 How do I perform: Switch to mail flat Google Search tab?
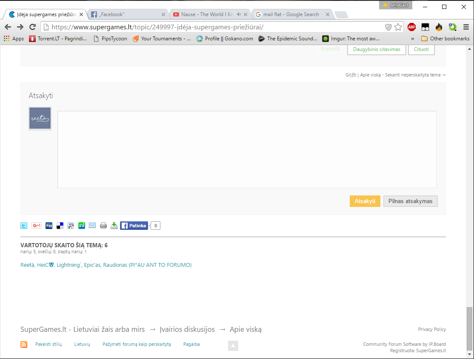point(292,14)
